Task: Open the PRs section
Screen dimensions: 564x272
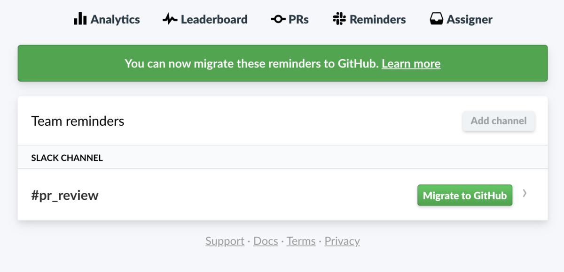Action: [298, 19]
